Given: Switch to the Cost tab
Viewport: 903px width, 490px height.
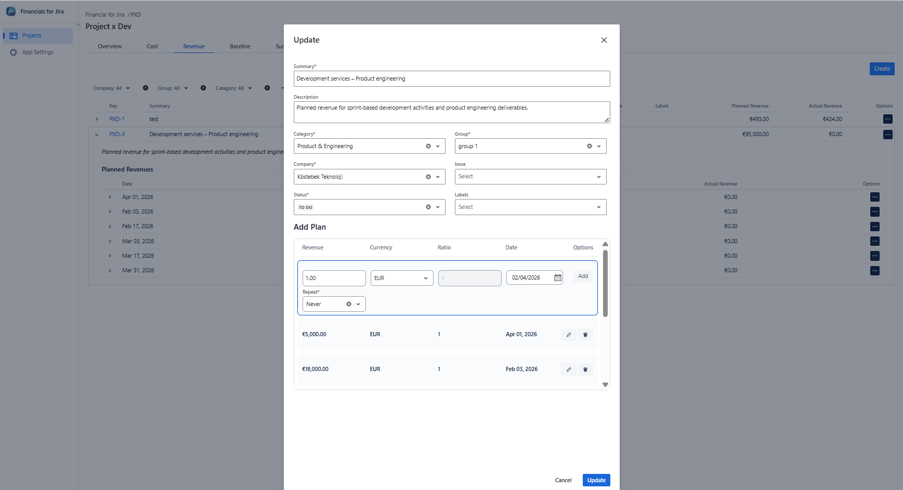Looking at the screenshot, I should (x=152, y=46).
